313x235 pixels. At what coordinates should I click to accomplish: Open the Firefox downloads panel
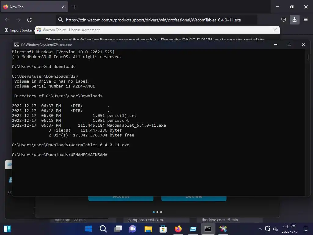(x=294, y=20)
